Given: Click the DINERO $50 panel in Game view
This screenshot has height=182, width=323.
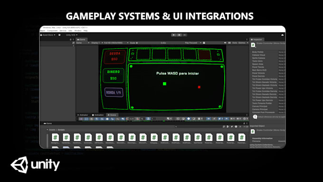Looking at the screenshot, I should pyautogui.click(x=114, y=76).
